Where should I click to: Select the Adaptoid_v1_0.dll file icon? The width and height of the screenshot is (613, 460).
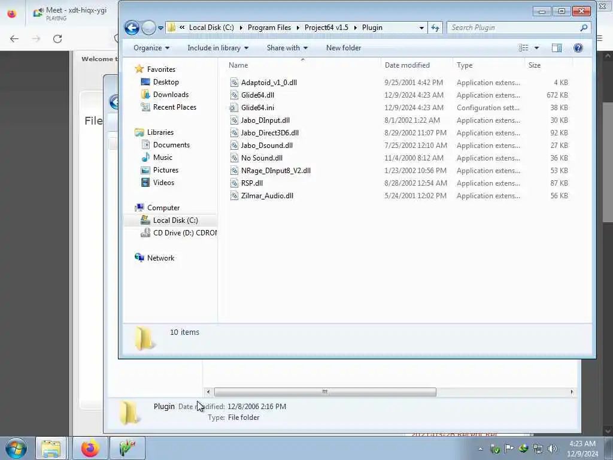coord(234,83)
